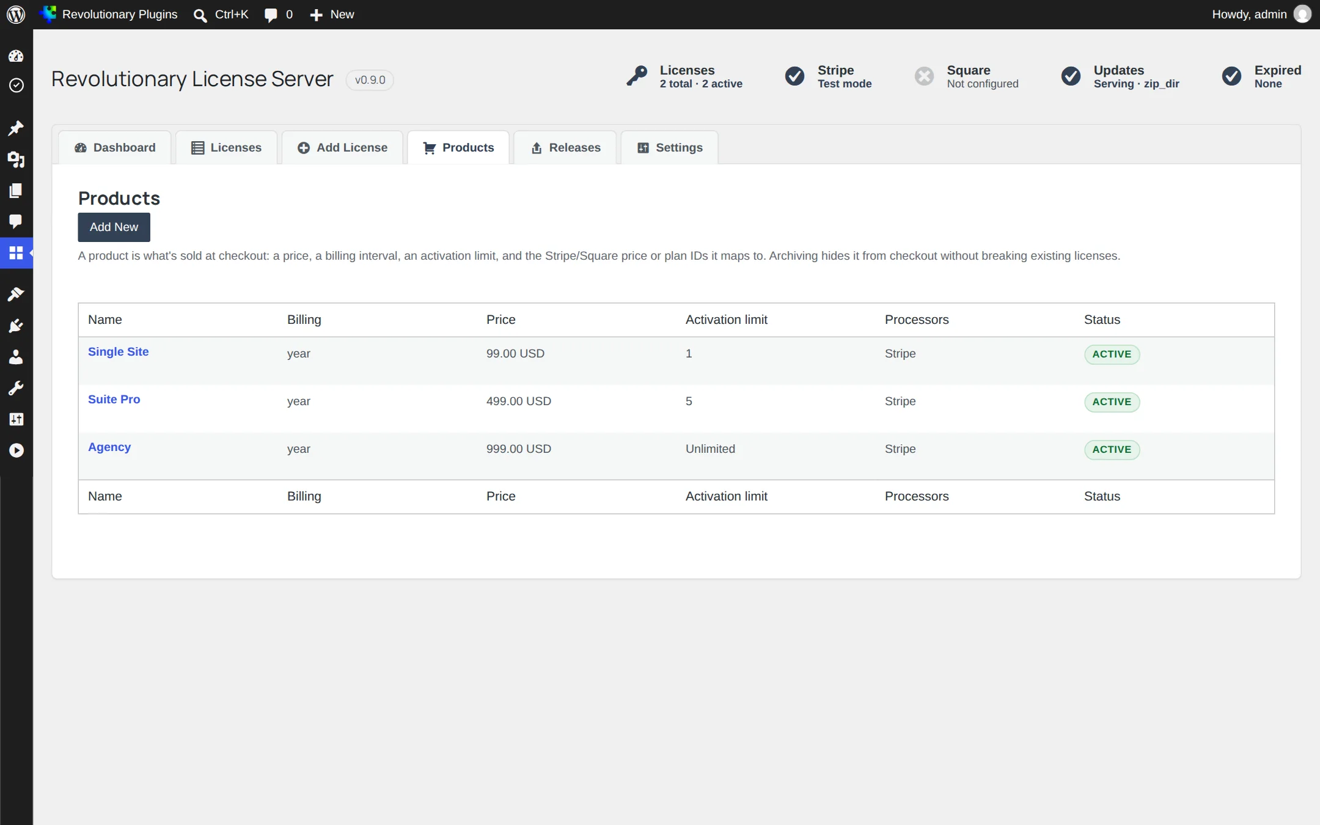This screenshot has width=1320, height=825.
Task: Click the Expired None checkmark icon
Action: (x=1232, y=76)
